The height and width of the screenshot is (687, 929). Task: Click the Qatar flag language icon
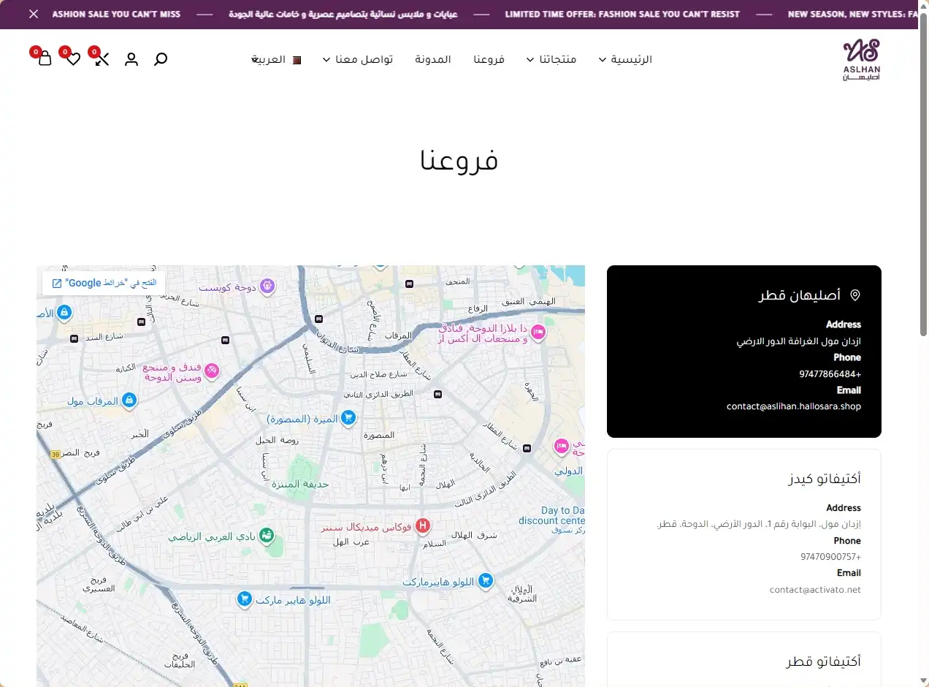[297, 60]
